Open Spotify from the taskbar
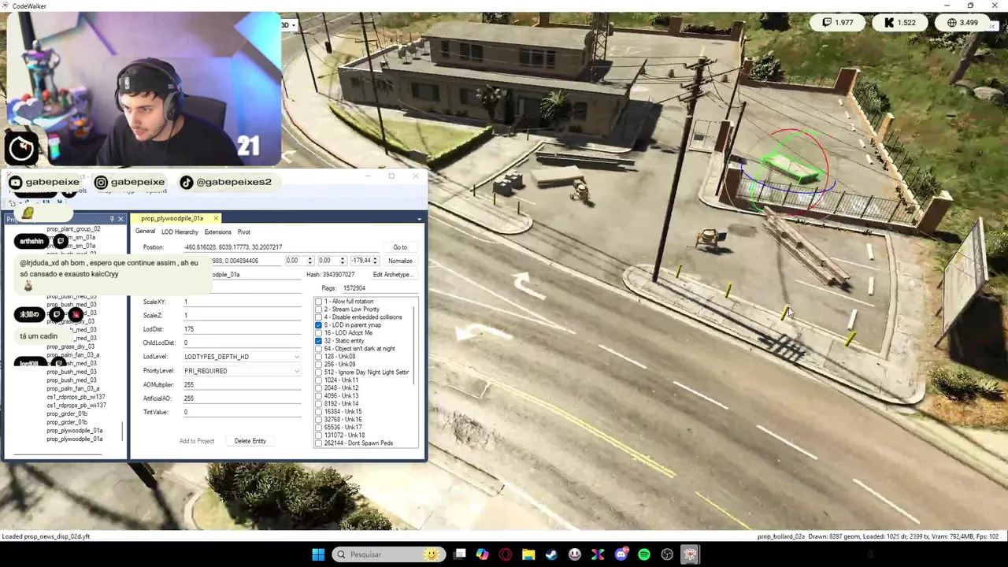This screenshot has width=1008, height=567. tap(644, 554)
